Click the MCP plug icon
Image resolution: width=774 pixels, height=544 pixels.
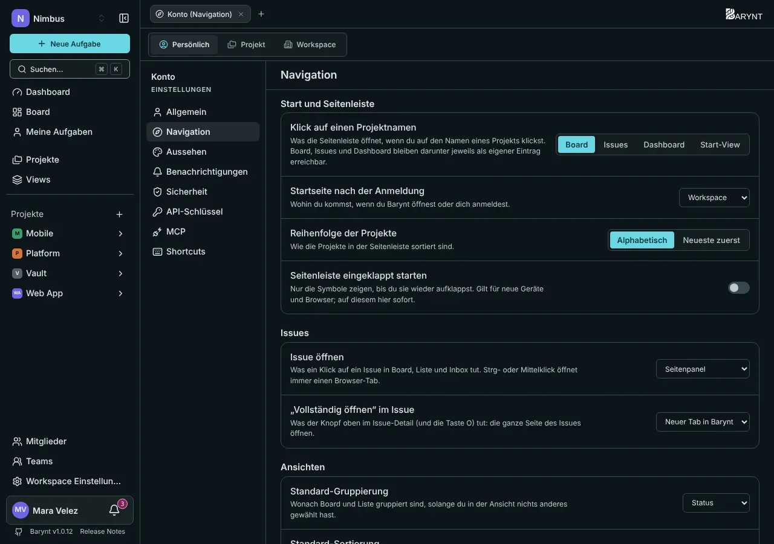point(157,232)
